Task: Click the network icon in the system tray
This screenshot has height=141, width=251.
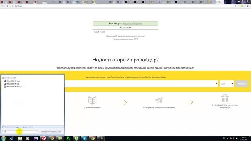Action: (234, 138)
